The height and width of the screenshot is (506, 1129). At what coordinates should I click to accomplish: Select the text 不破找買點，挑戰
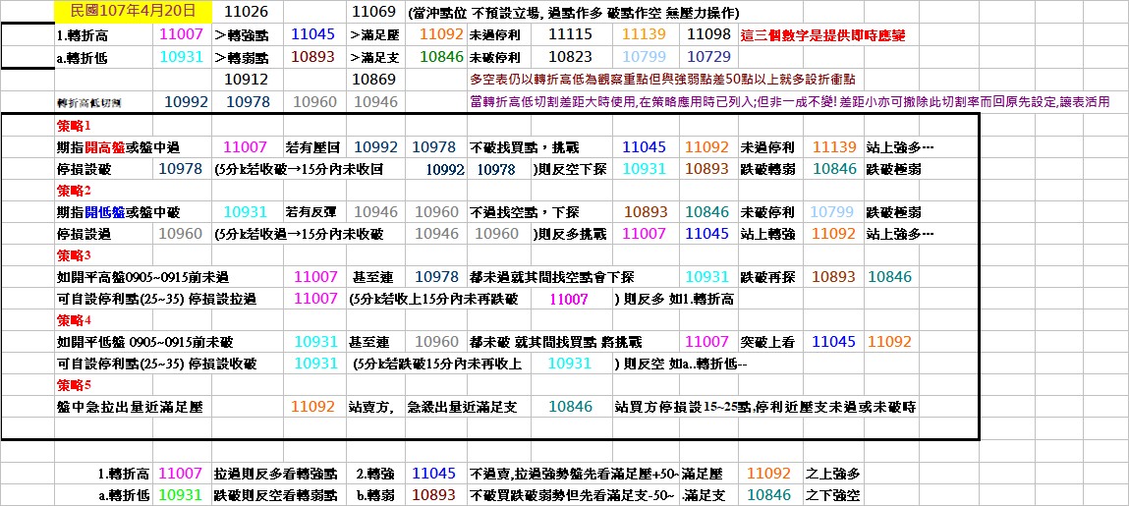coord(524,148)
